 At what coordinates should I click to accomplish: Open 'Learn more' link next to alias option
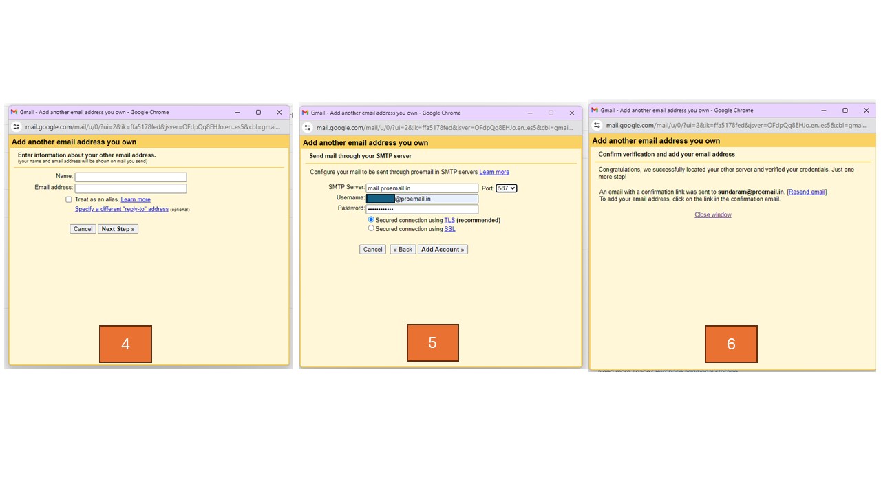point(136,200)
